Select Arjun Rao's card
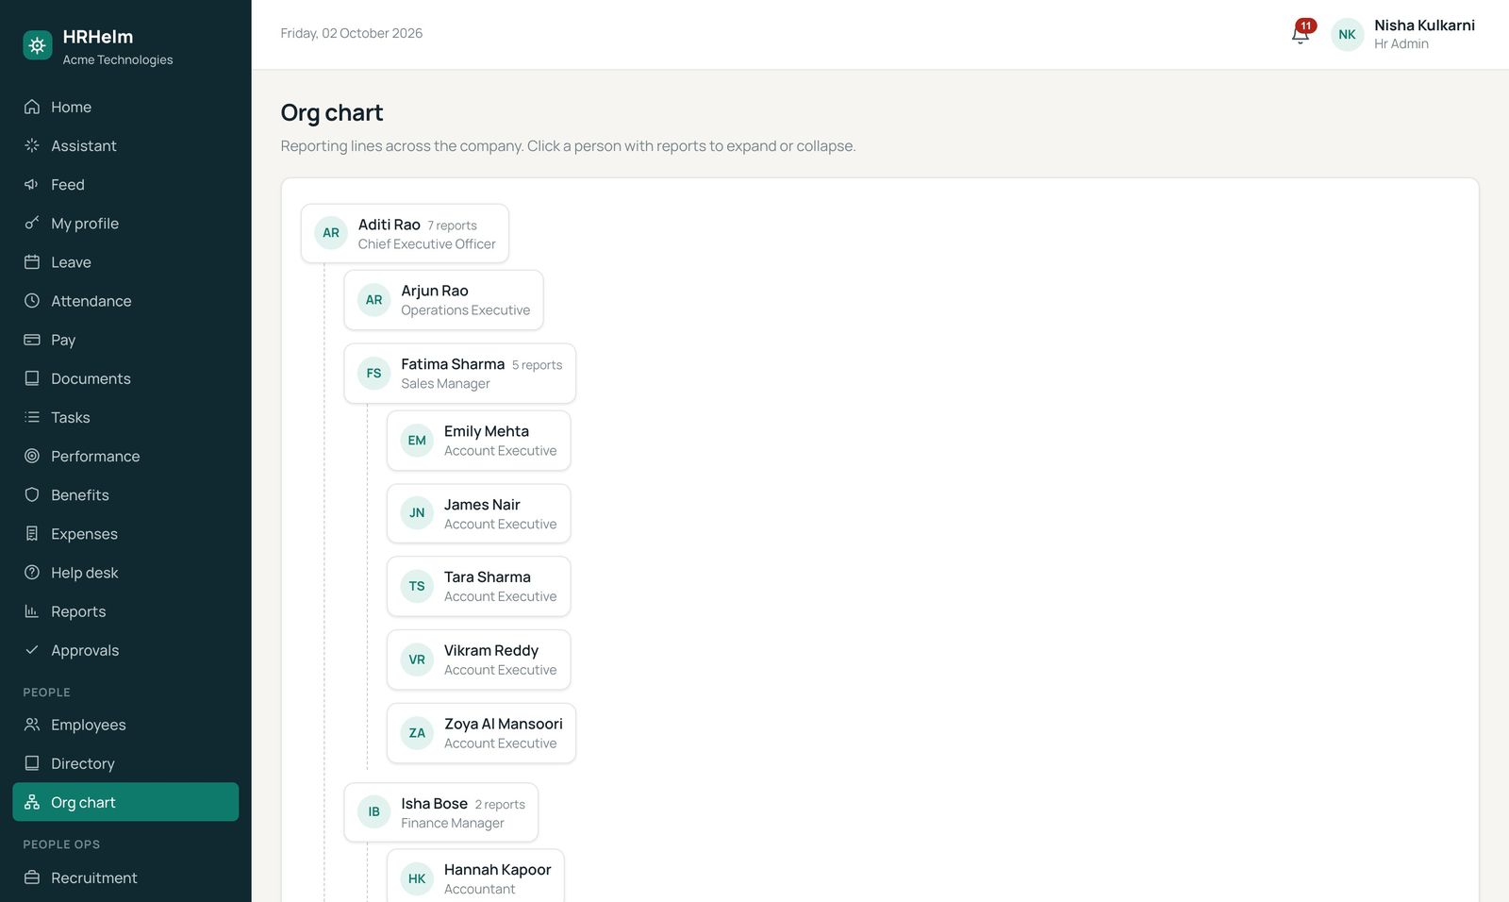 pyautogui.click(x=443, y=300)
